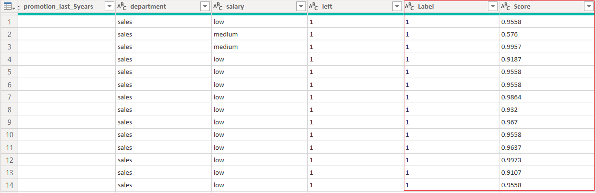Click the ABC type icon for Label column
The width and height of the screenshot is (596, 193).
pos(410,7)
